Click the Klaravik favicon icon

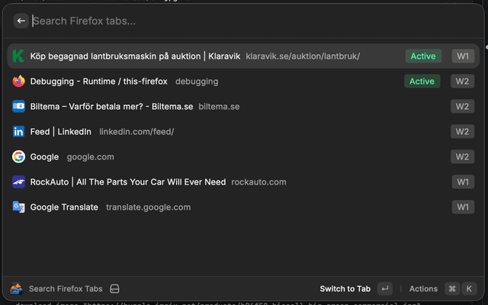(x=19, y=56)
